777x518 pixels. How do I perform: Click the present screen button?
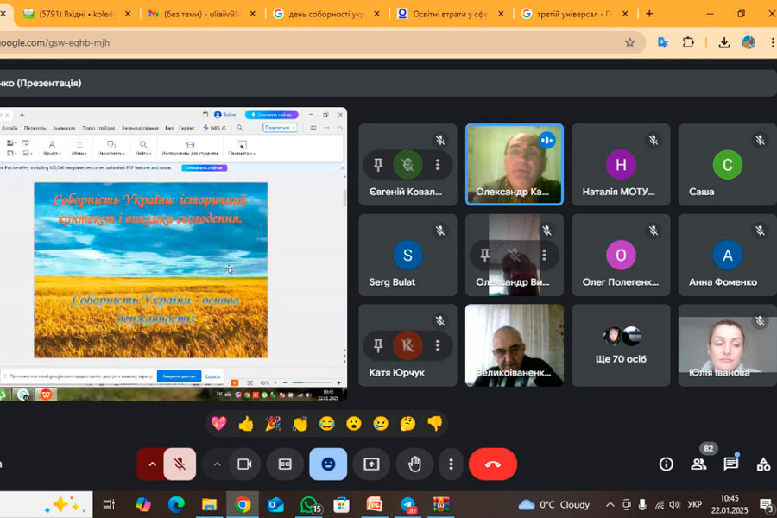pyautogui.click(x=371, y=464)
